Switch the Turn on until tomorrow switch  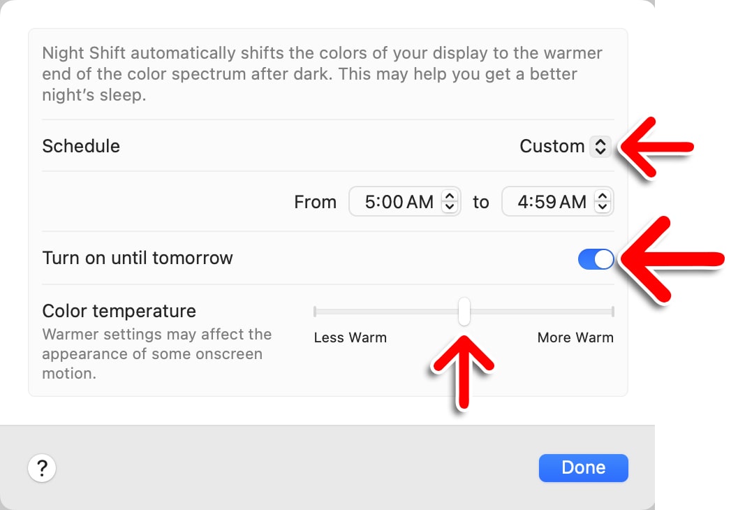[597, 258]
